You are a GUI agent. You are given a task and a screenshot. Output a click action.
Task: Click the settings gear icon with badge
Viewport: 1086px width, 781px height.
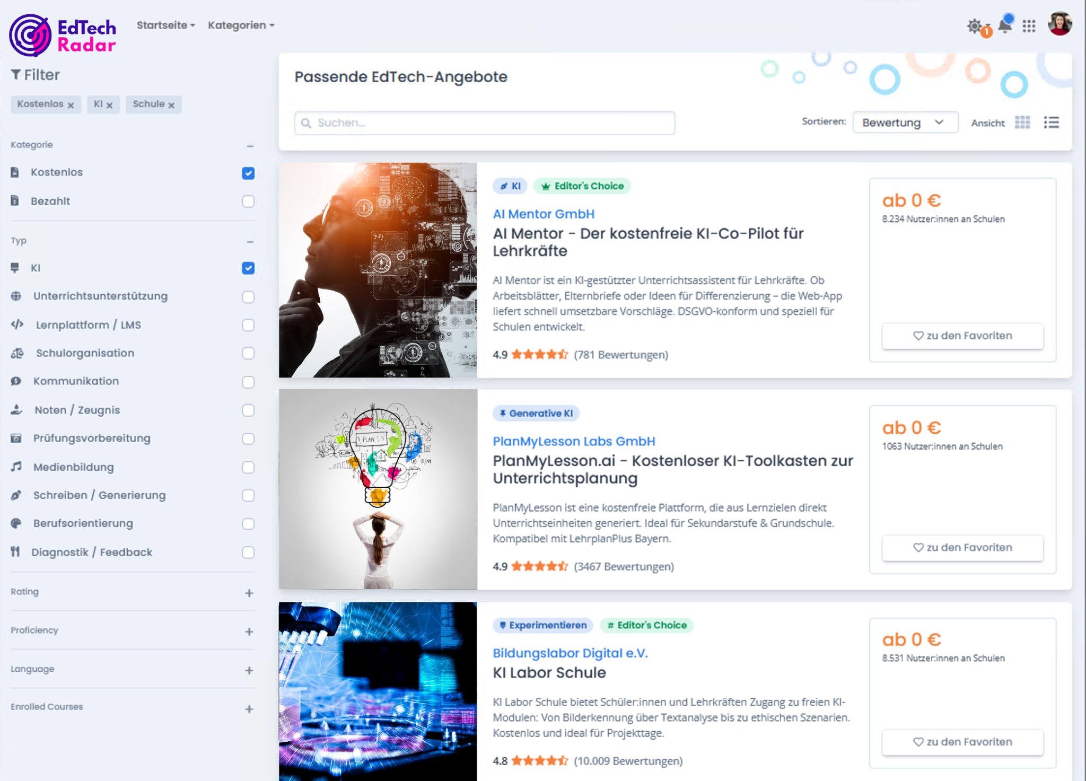point(975,26)
